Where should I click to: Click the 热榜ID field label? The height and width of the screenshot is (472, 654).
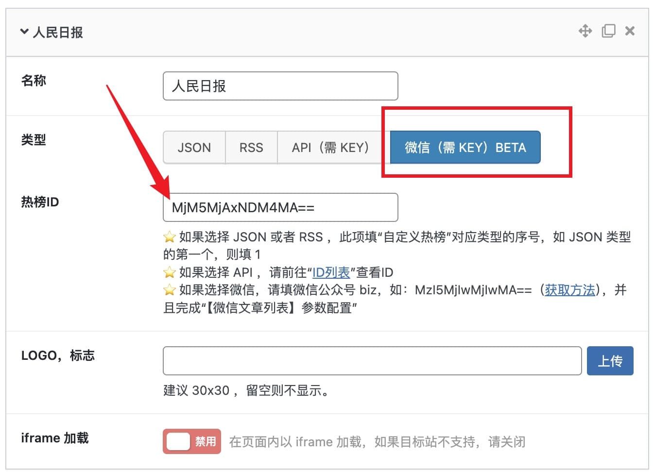click(x=40, y=202)
